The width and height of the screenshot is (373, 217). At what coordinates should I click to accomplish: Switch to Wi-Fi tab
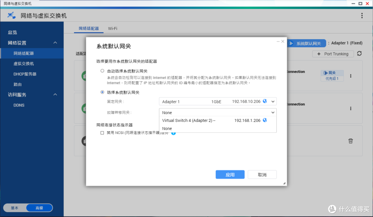pos(113,29)
